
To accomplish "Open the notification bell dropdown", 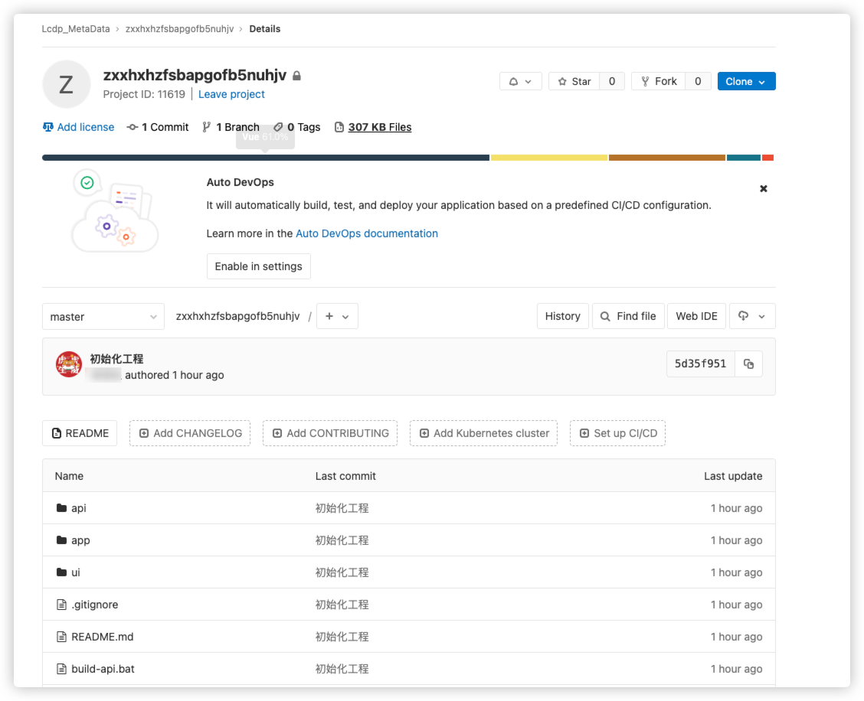I will pyautogui.click(x=520, y=81).
